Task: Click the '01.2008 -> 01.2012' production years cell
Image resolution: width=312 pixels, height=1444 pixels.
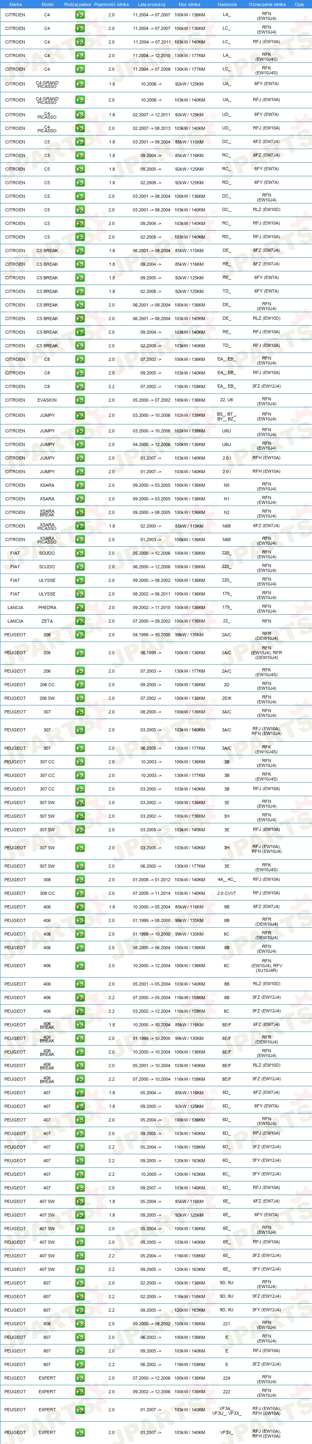Action: point(152,880)
